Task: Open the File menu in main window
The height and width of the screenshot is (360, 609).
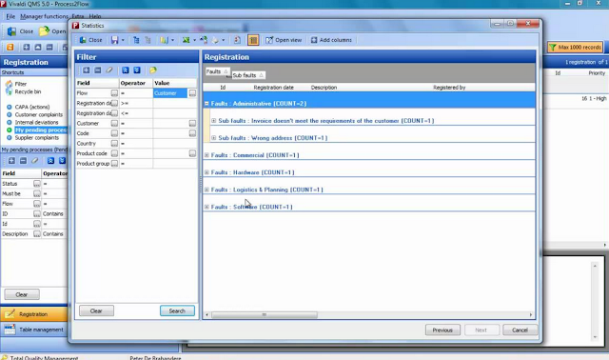Action: 10,16
